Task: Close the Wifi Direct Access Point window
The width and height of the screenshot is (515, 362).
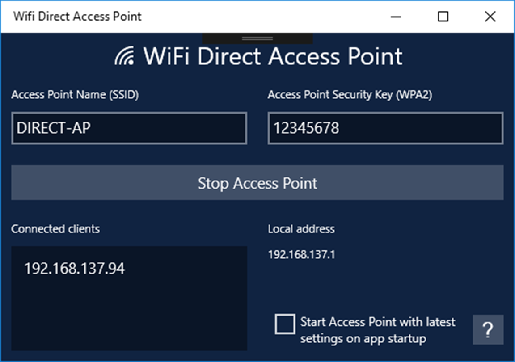Action: pyautogui.click(x=490, y=17)
